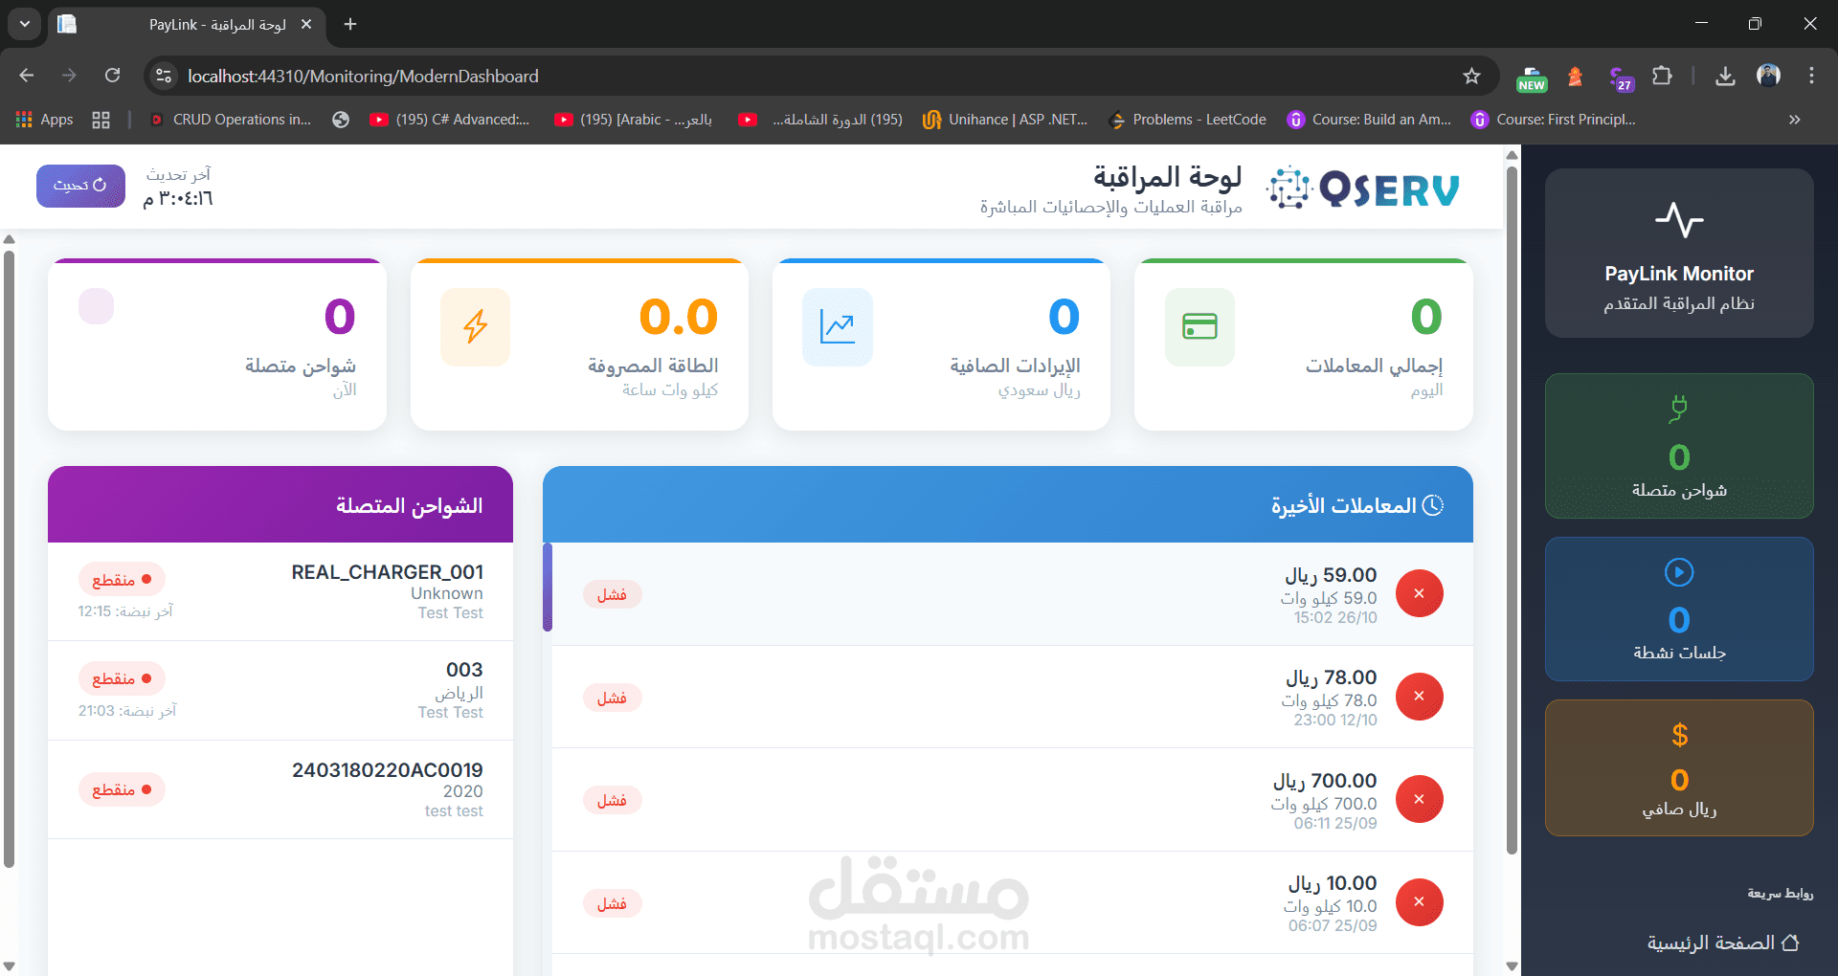The width and height of the screenshot is (1838, 976).
Task: Click فشل badge on 10.00 ريال transaction
Action: click(613, 903)
